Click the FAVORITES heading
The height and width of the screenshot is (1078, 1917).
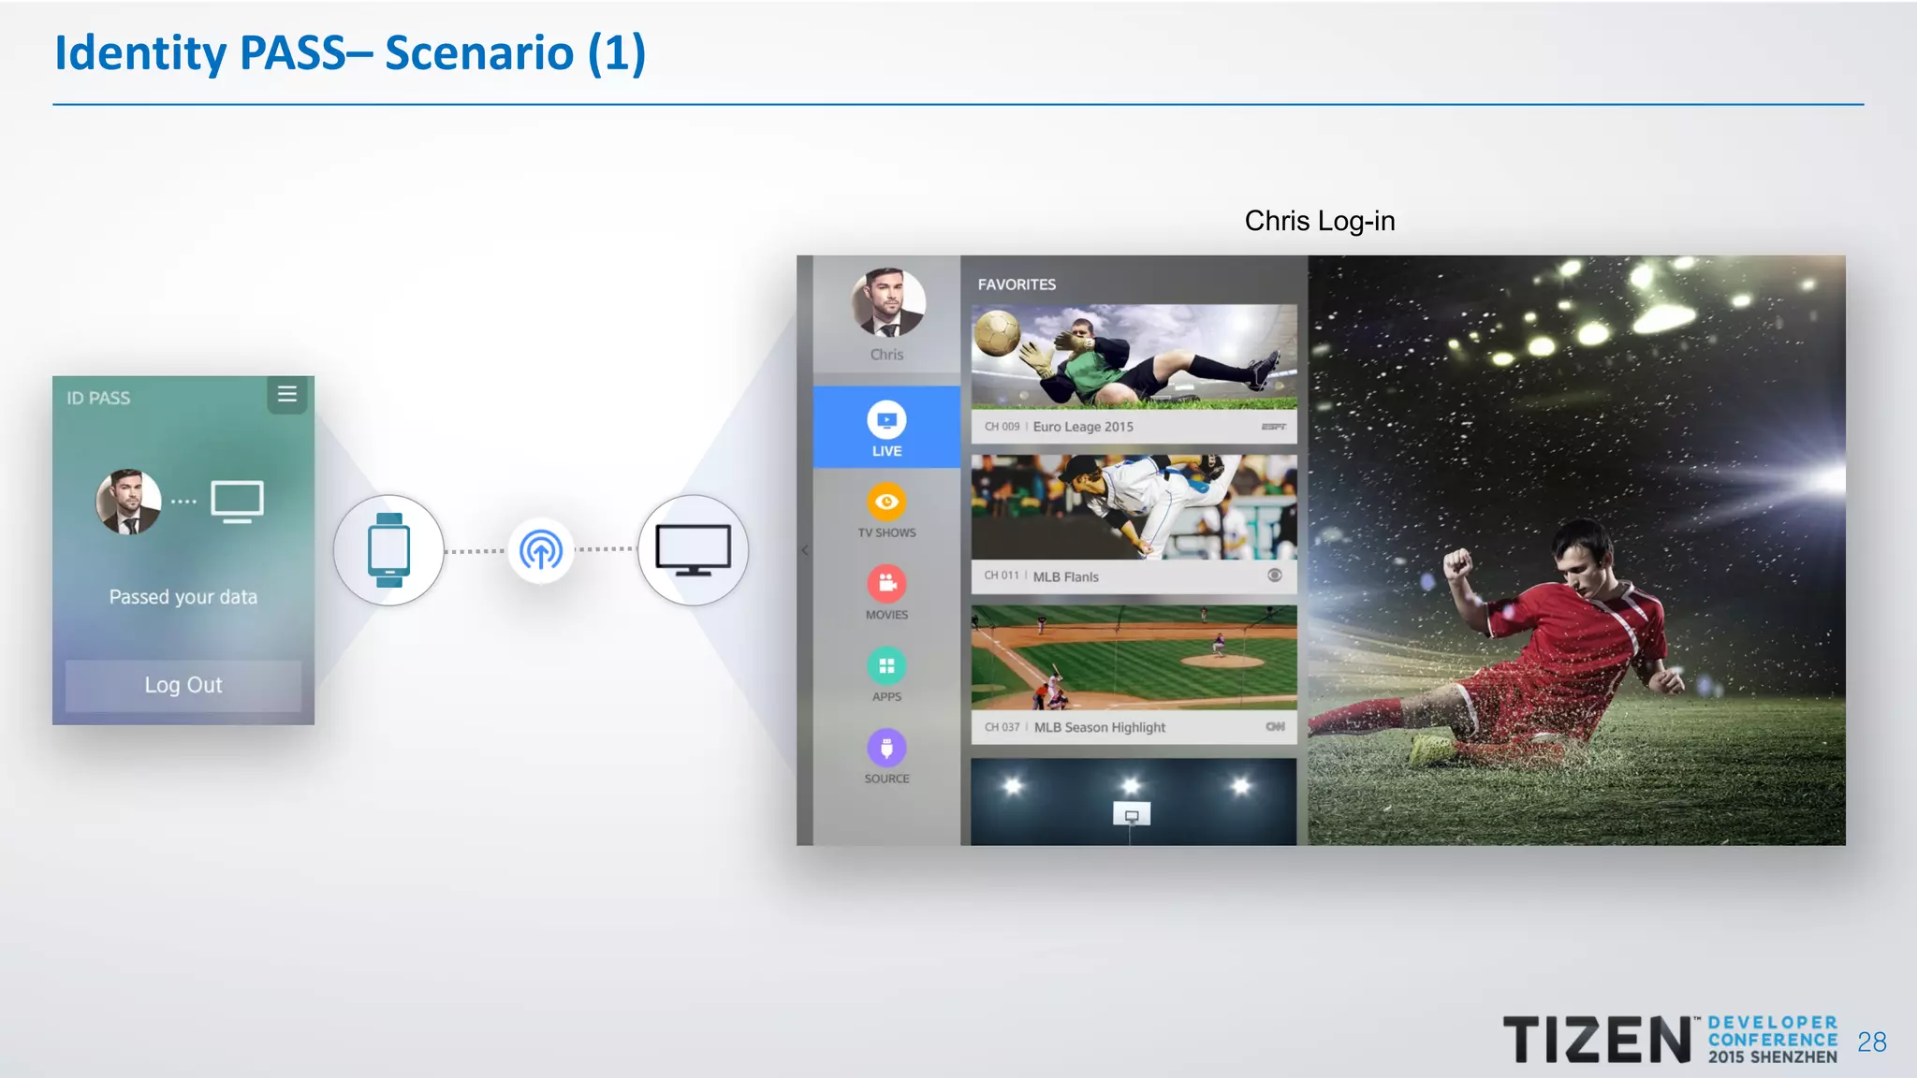[x=1017, y=284]
